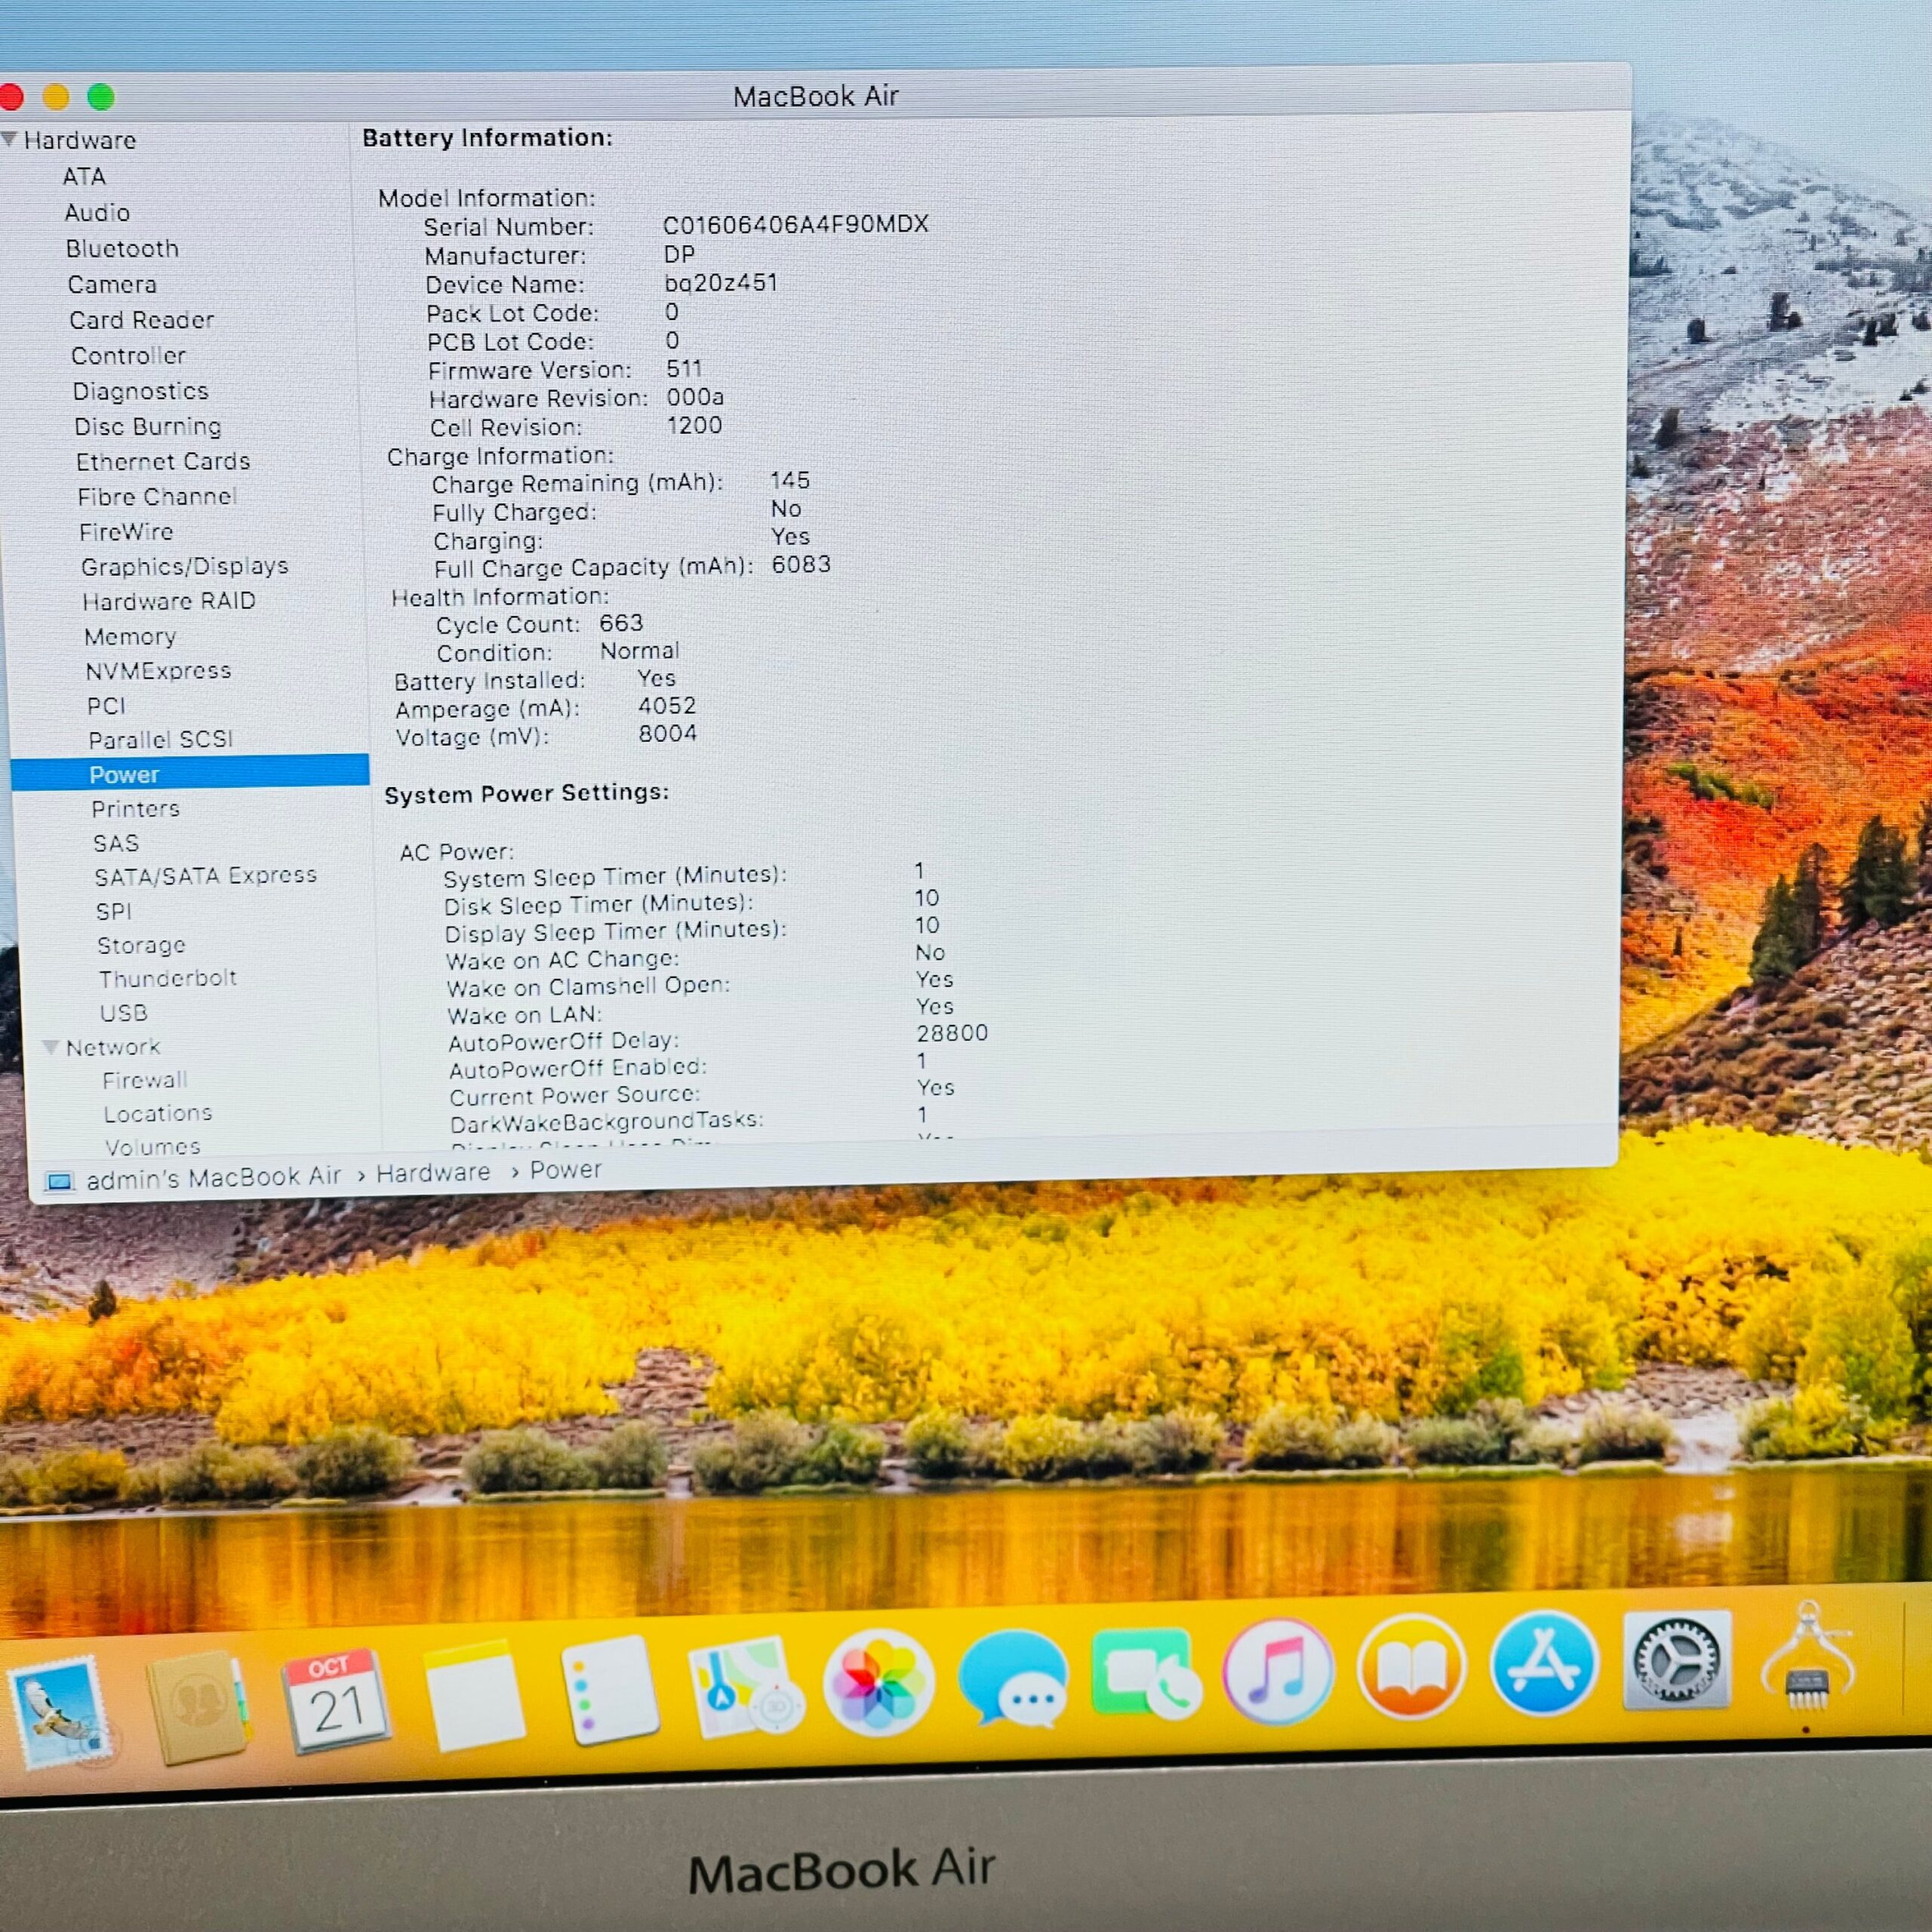
Task: Select Printers in the sidebar
Action: tap(135, 809)
